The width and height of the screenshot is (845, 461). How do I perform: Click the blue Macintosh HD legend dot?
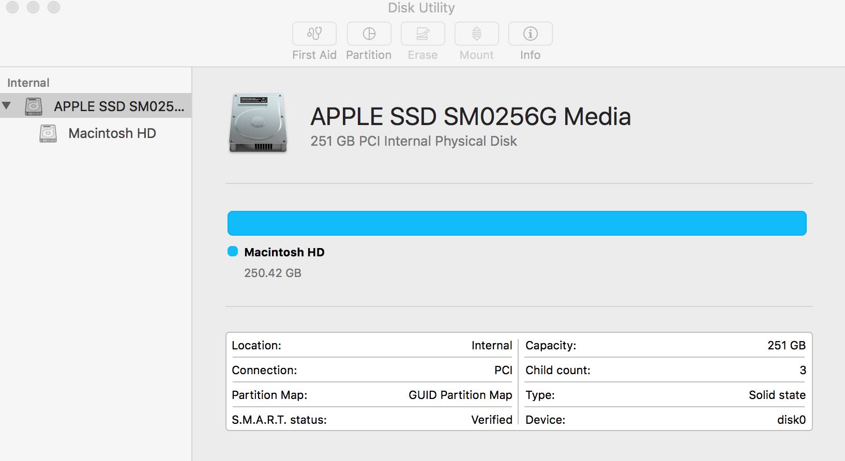(233, 252)
